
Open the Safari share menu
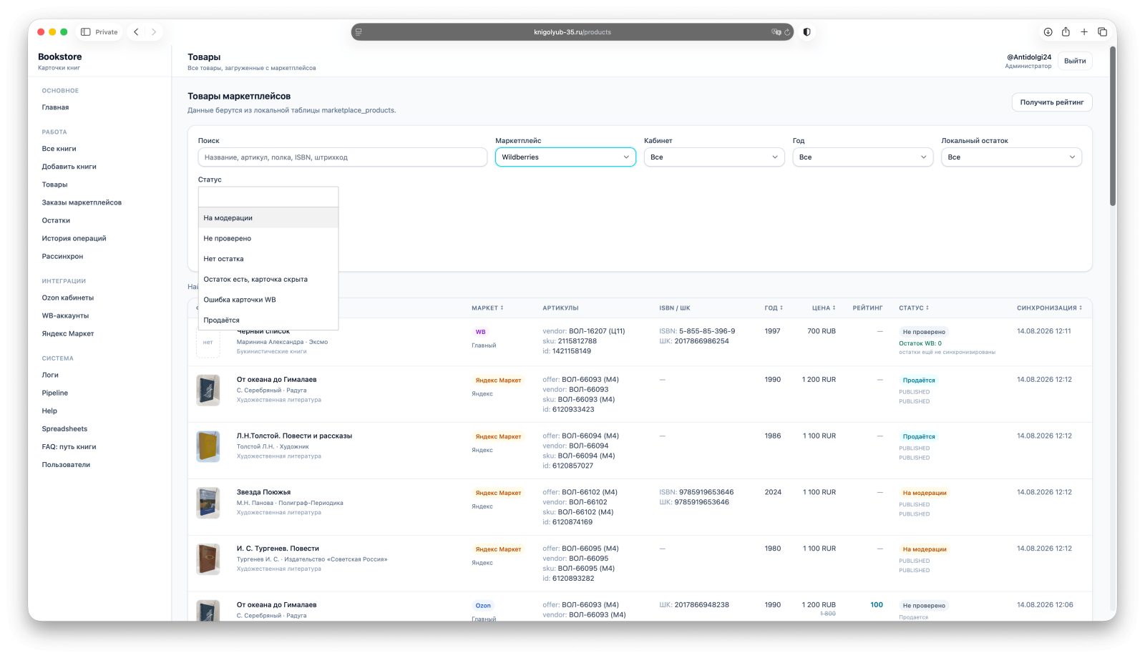(1066, 31)
